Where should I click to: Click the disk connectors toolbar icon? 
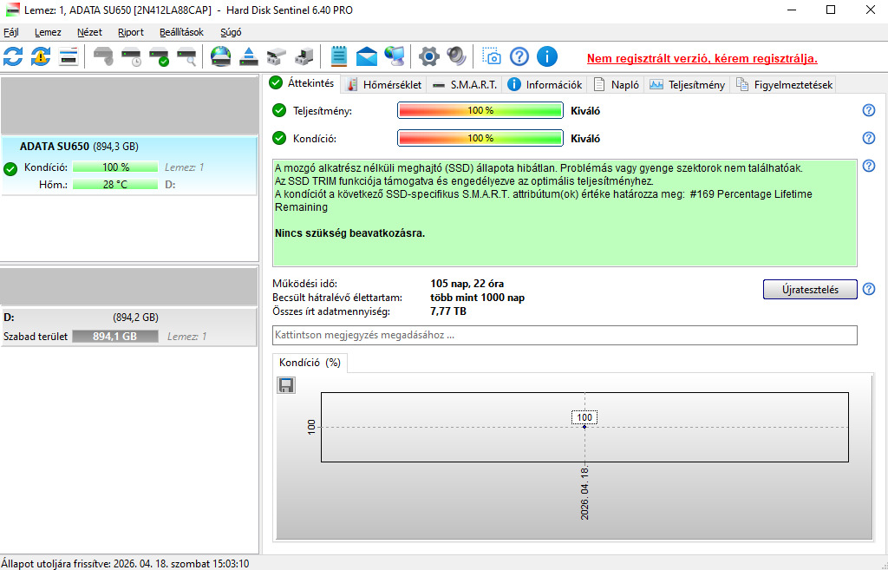pos(277,56)
